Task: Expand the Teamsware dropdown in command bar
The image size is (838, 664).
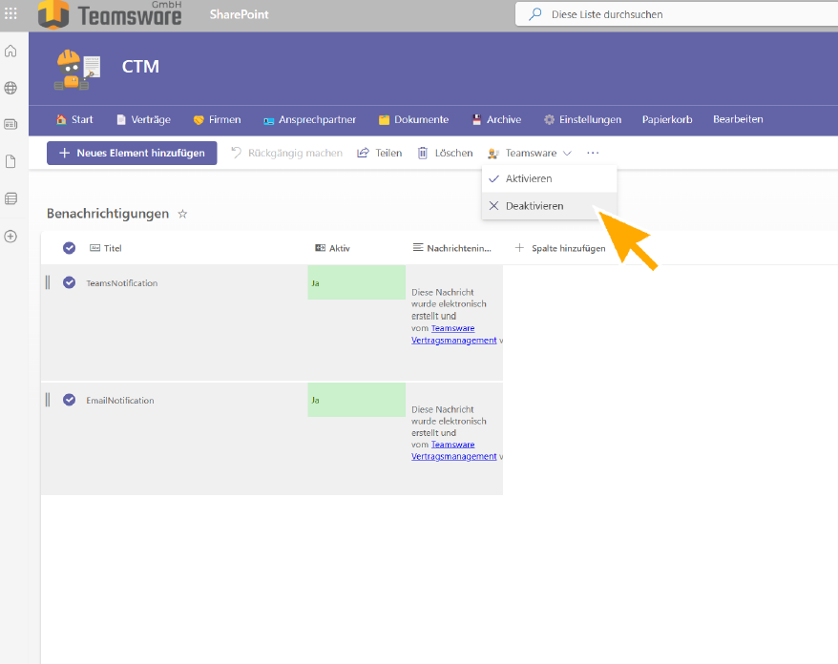Action: pos(530,153)
